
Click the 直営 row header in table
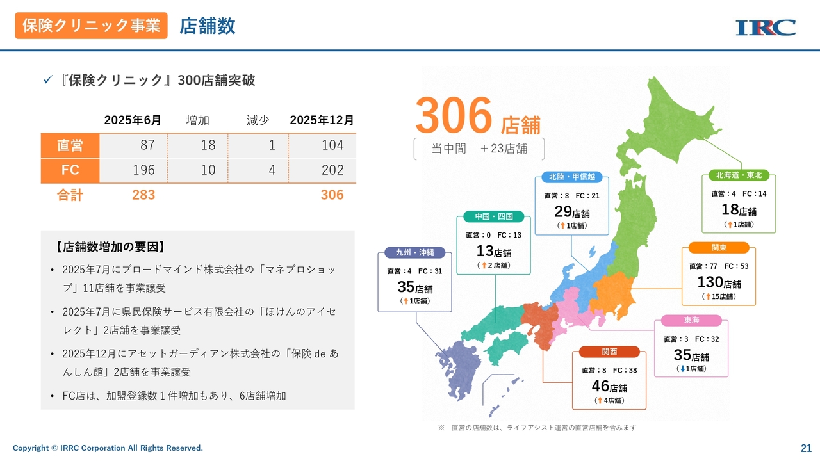[70, 145]
